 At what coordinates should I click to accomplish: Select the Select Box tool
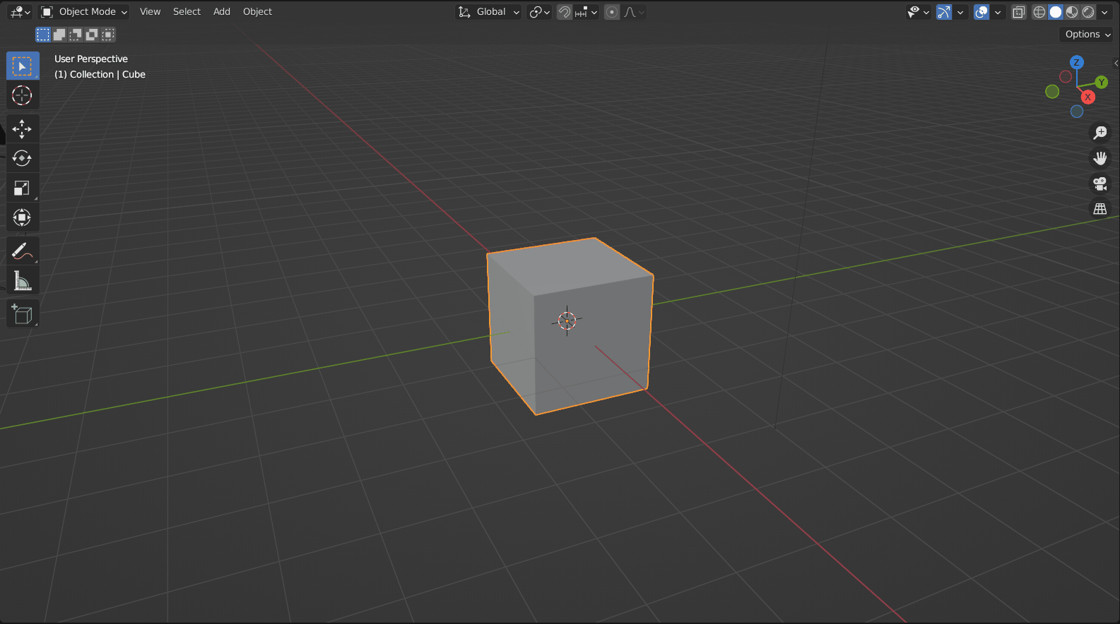(23, 66)
